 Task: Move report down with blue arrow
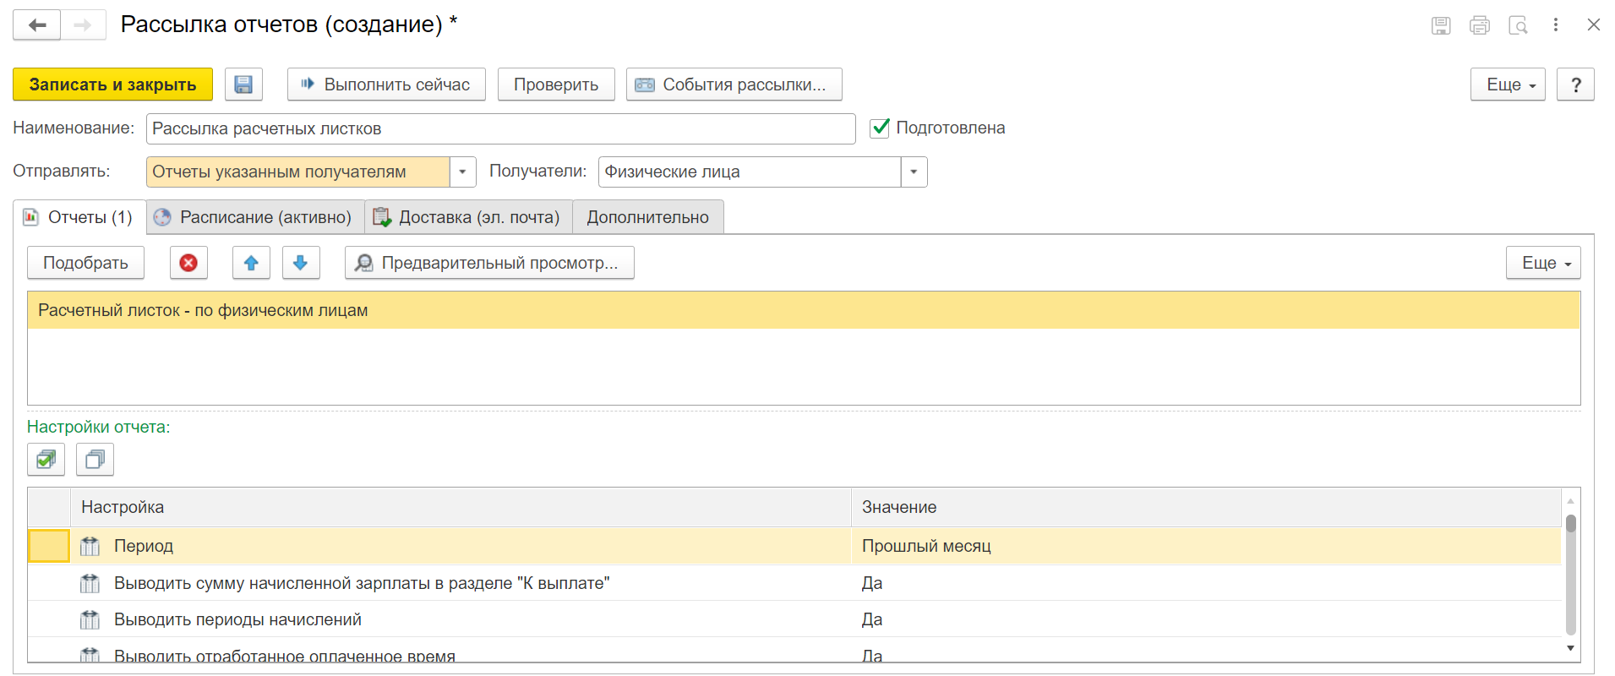click(300, 263)
